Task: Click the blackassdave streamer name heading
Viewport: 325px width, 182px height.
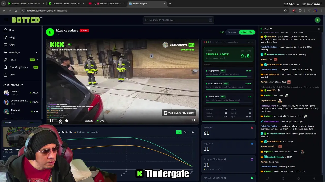Action: (x=67, y=30)
